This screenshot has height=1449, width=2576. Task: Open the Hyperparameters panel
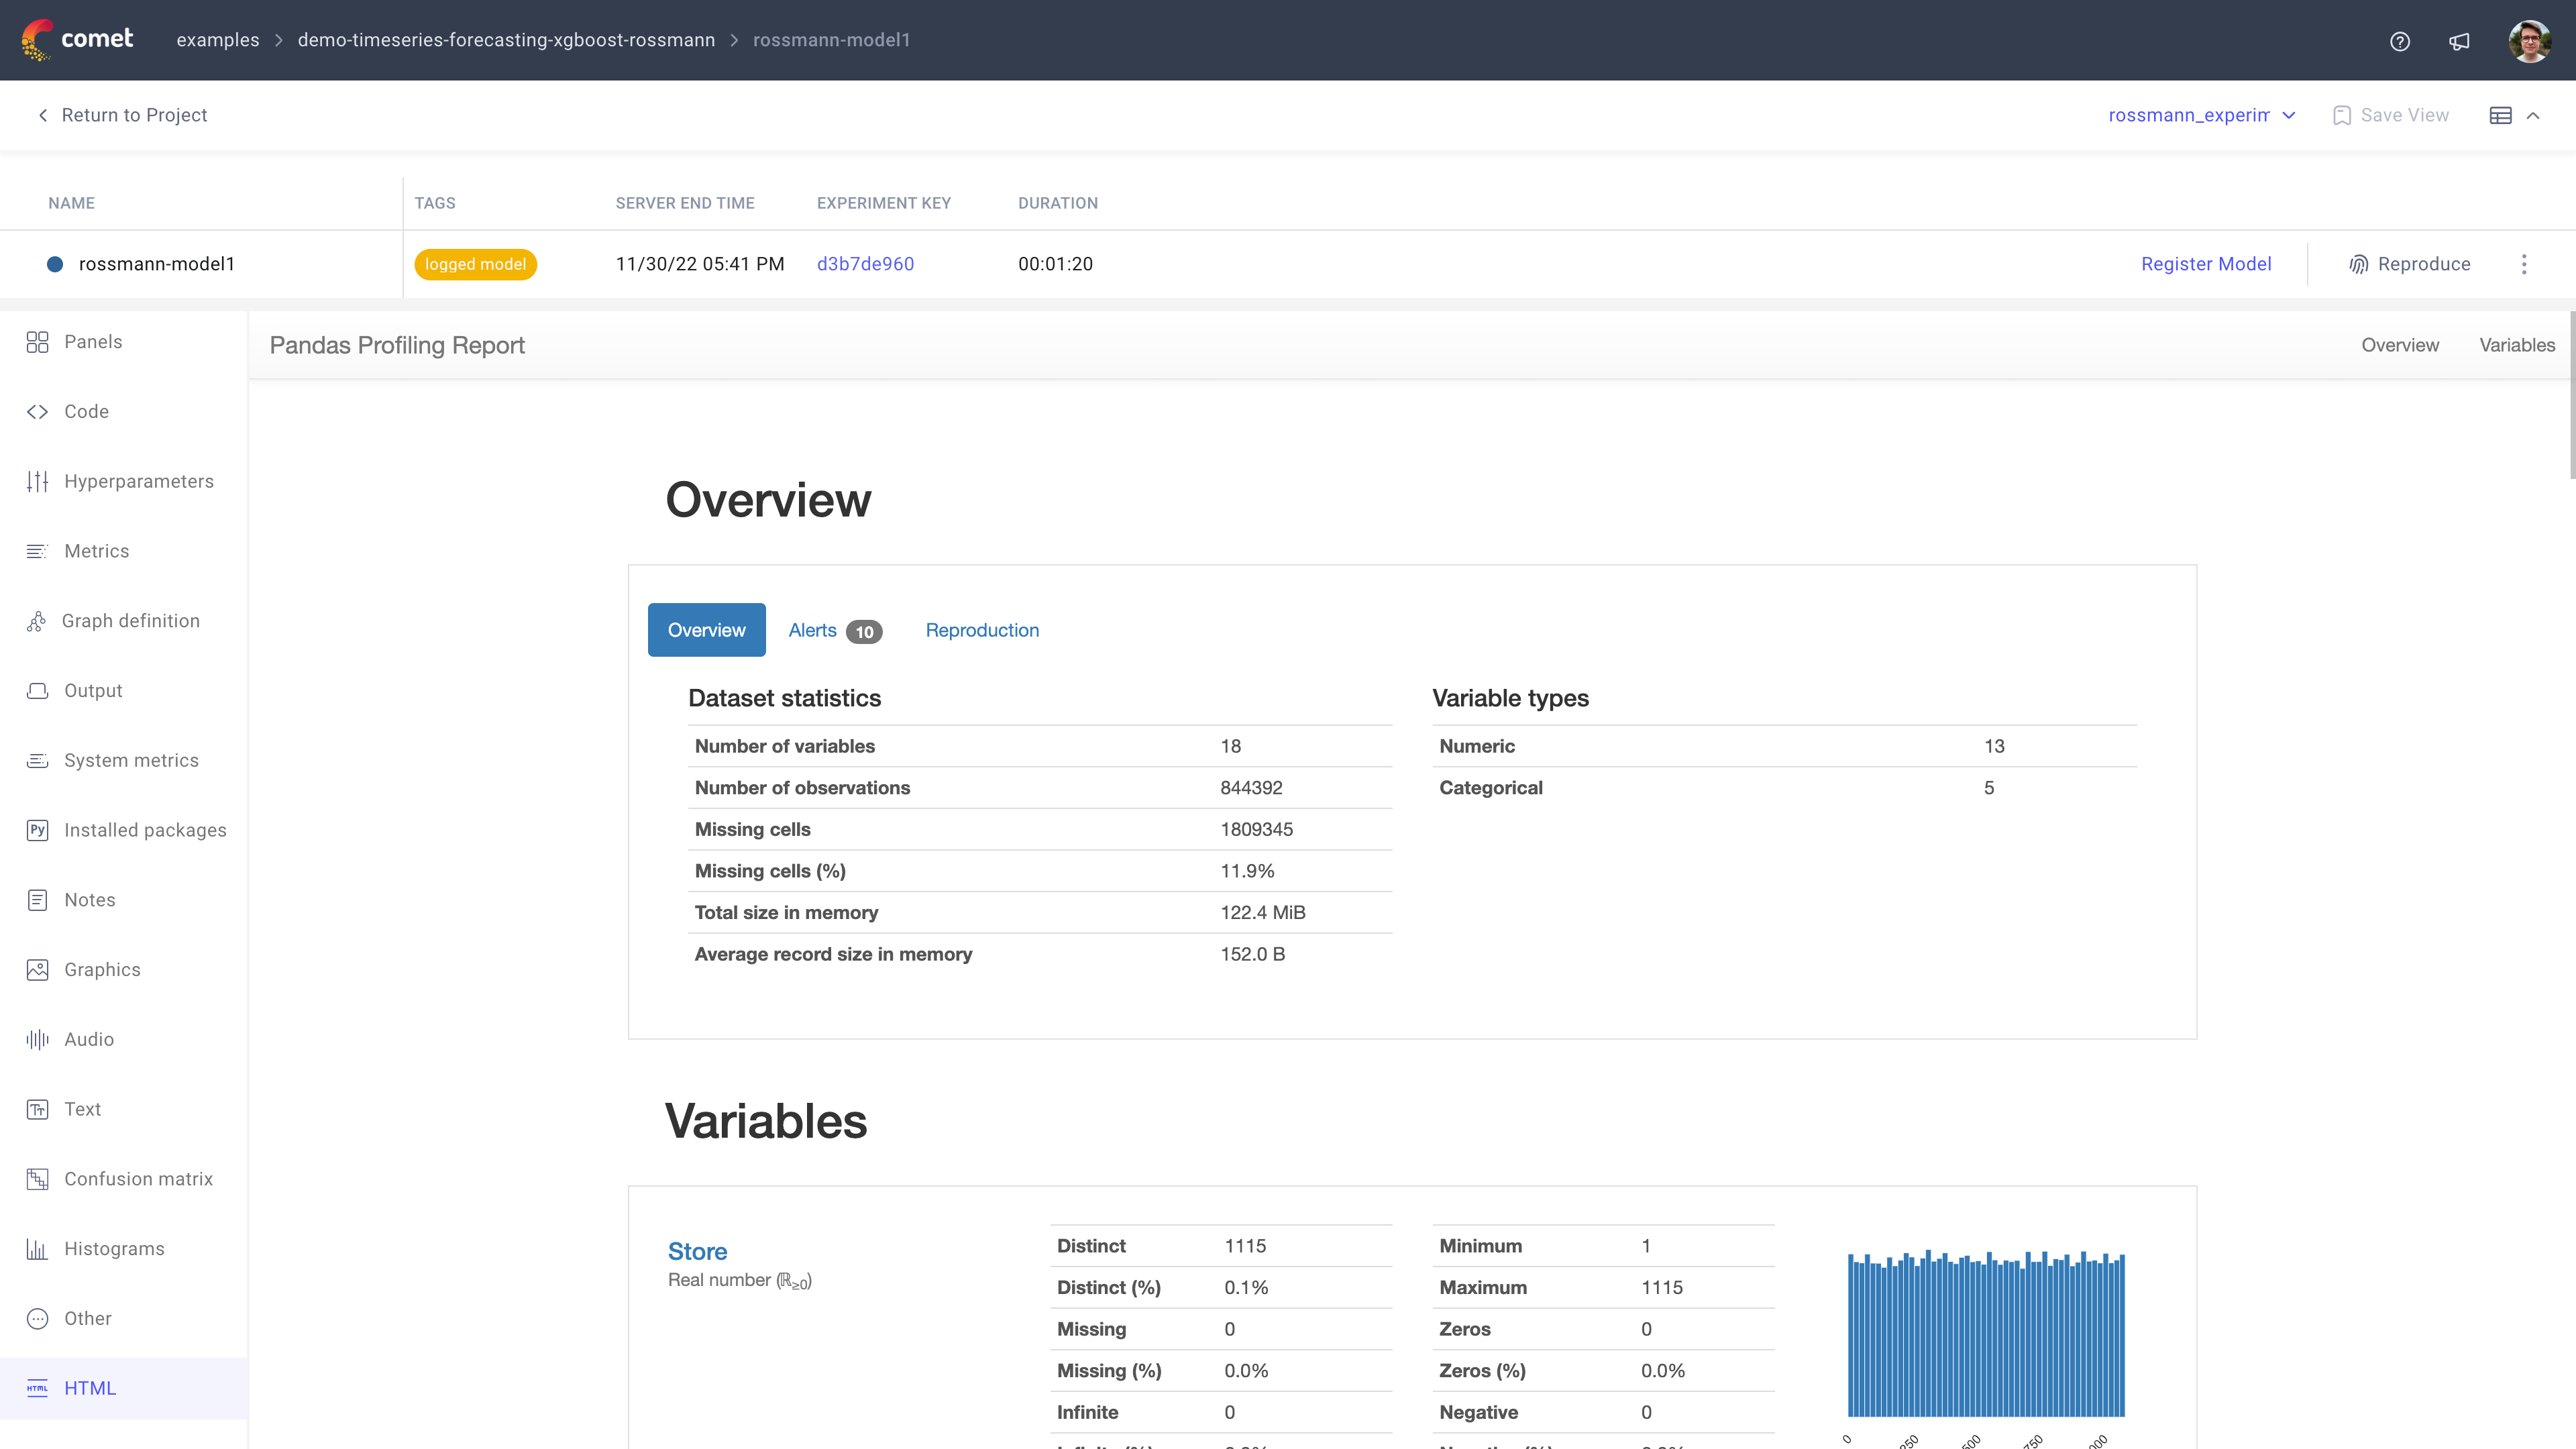pyautogui.click(x=140, y=481)
